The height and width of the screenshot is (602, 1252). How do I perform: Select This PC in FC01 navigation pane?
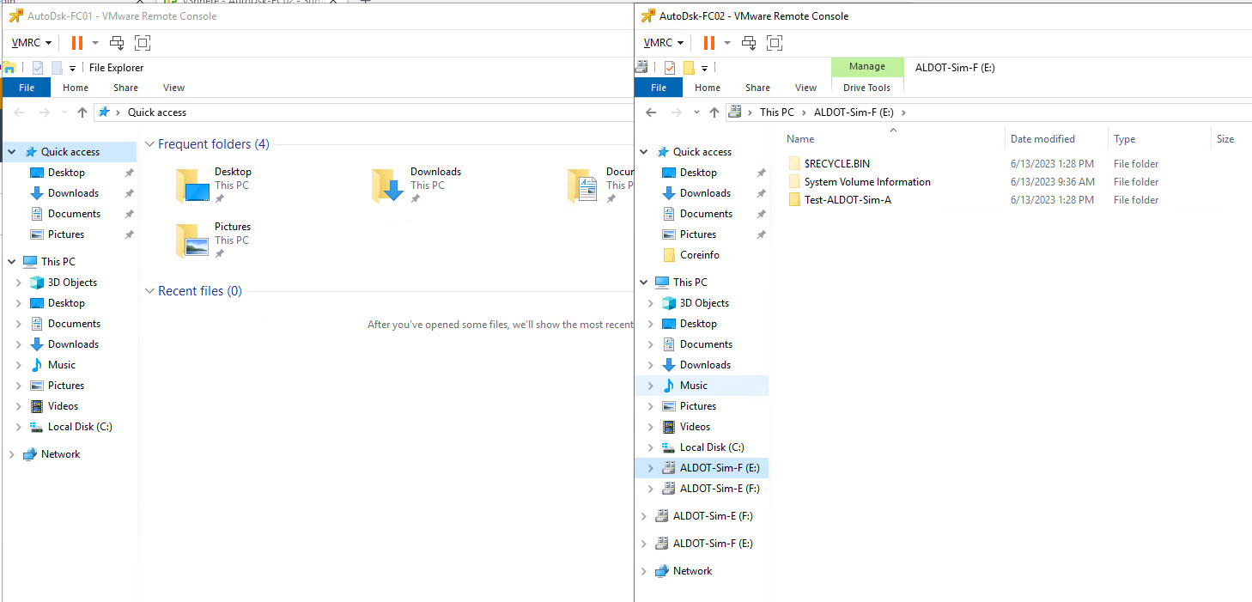point(58,262)
